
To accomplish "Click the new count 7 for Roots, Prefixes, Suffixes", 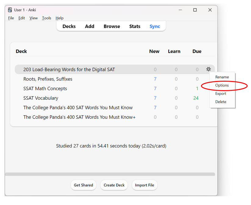I will 155,79.
